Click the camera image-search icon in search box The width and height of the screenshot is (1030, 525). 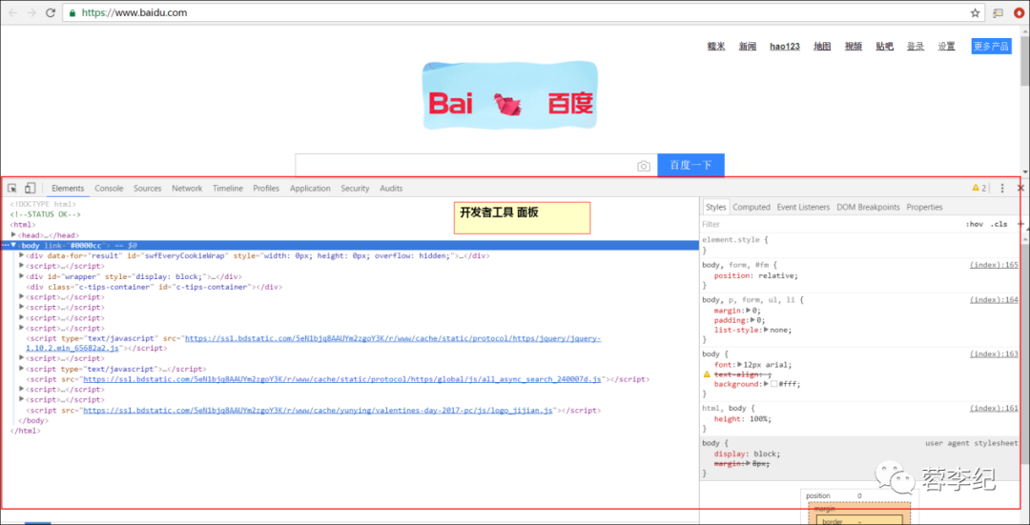click(x=644, y=166)
